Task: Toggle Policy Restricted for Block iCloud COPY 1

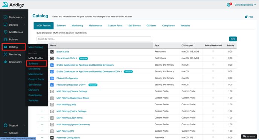Action: (213, 58)
